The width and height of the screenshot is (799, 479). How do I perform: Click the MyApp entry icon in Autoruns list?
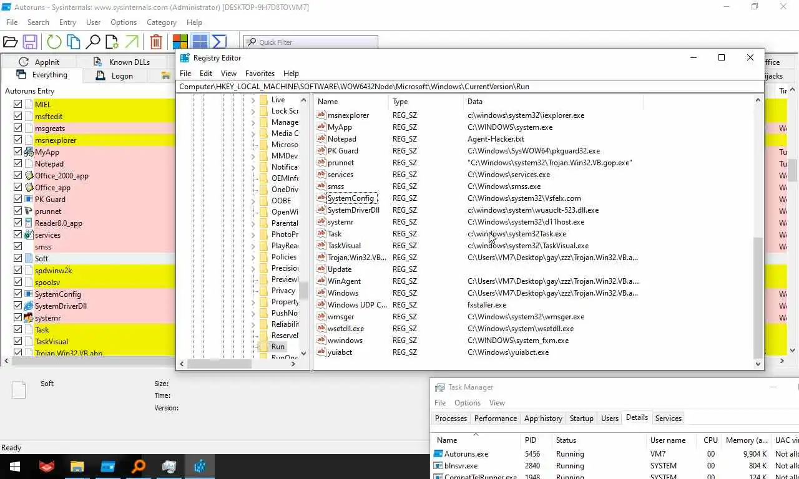point(29,152)
